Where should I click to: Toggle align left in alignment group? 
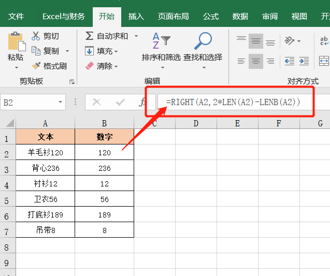pos(241,61)
